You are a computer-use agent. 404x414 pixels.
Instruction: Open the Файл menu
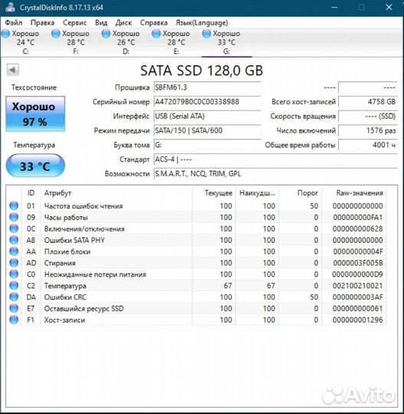(14, 23)
